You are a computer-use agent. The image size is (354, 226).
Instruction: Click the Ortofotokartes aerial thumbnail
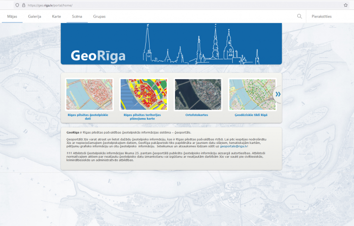pos(198,94)
